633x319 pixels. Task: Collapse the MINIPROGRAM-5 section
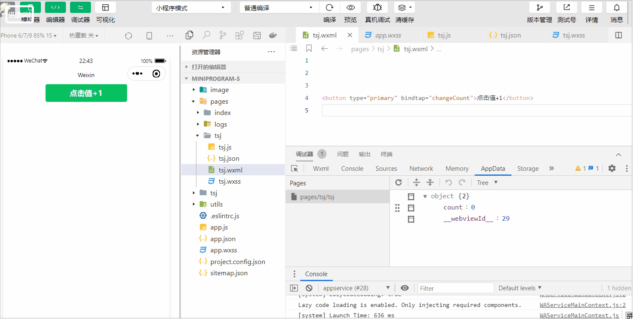(233, 78)
